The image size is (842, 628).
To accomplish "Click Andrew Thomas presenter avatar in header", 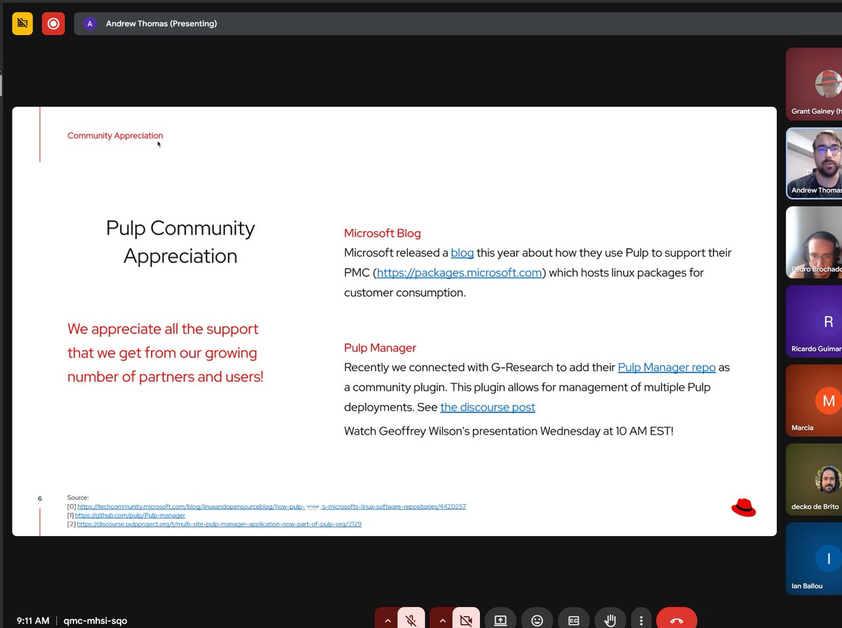I will tap(89, 23).
